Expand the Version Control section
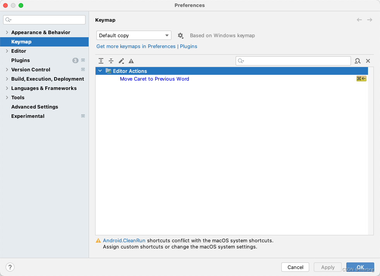Image resolution: width=380 pixels, height=276 pixels. click(x=7, y=69)
